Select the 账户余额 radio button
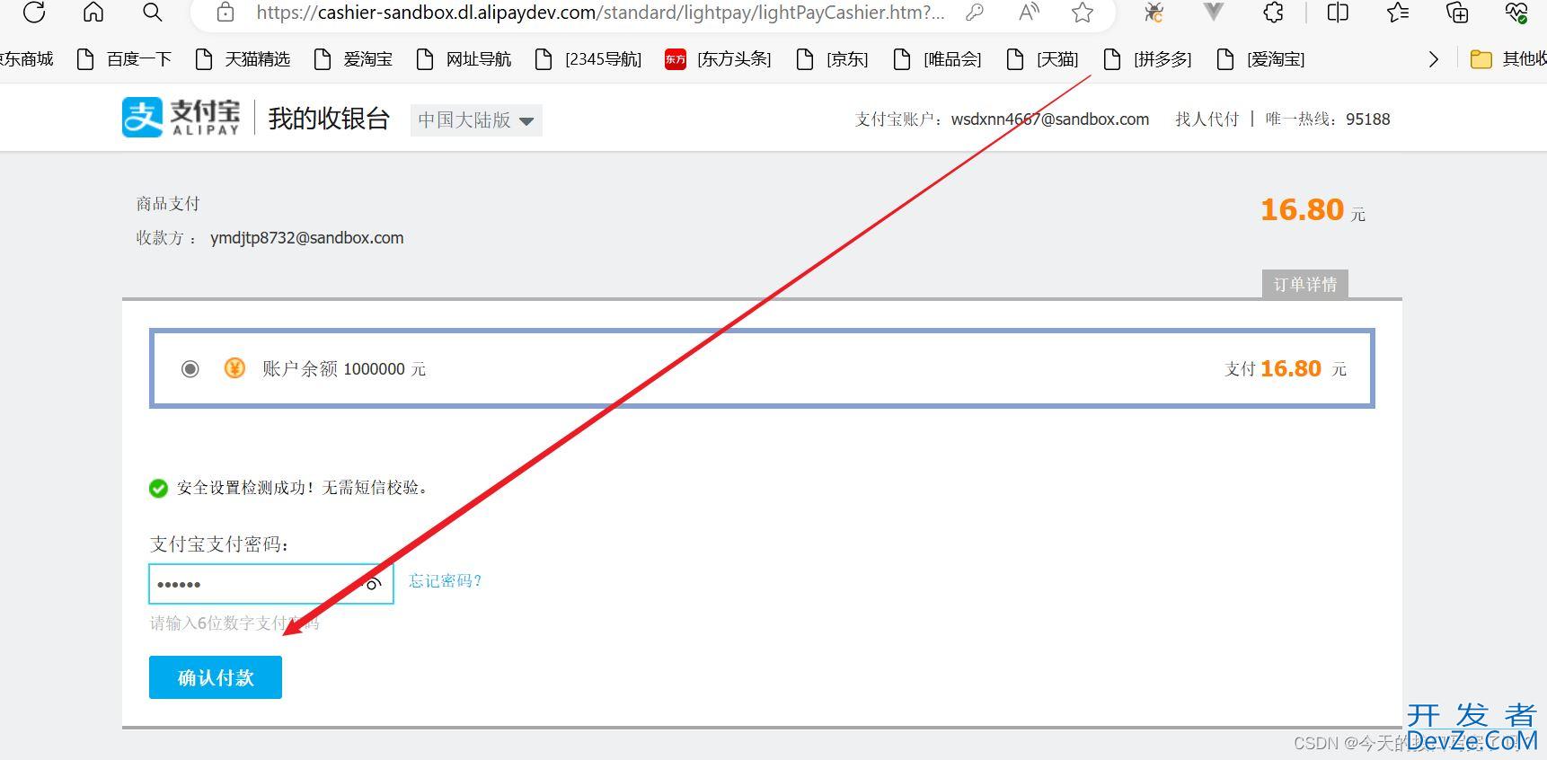1547x760 pixels. click(x=190, y=368)
